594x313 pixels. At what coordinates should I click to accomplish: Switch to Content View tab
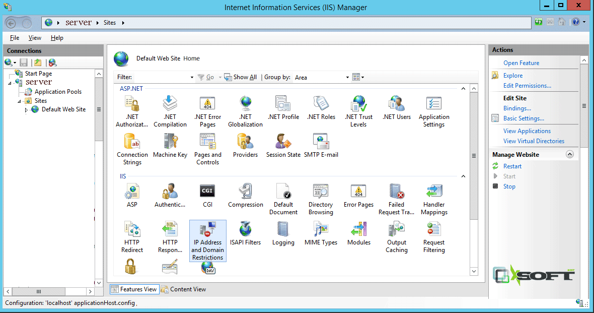tap(184, 289)
